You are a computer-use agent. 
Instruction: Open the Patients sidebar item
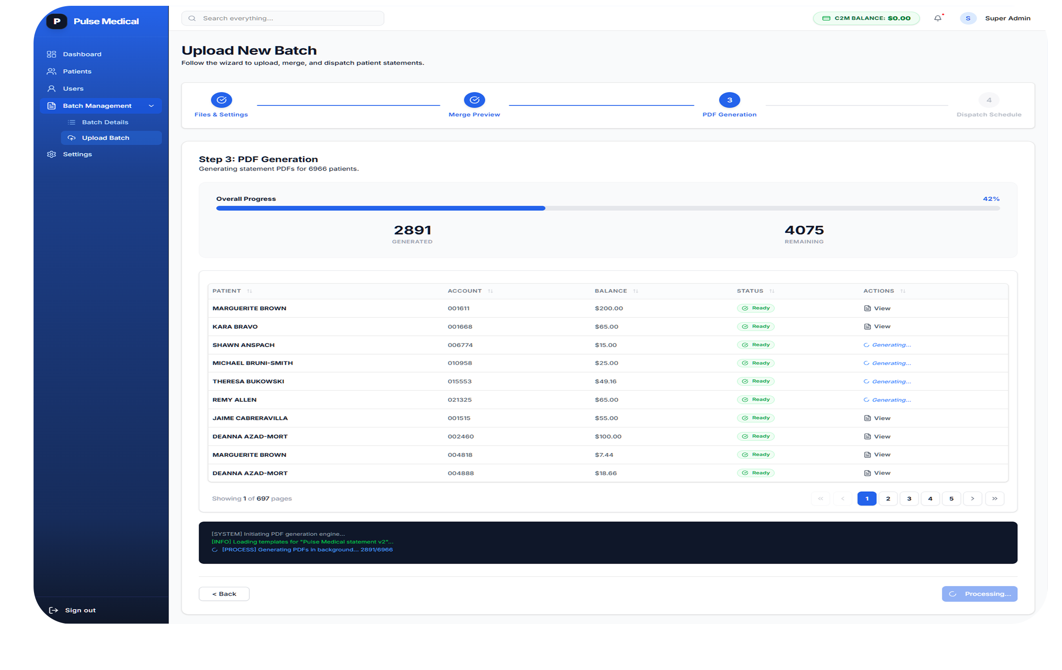(x=77, y=71)
